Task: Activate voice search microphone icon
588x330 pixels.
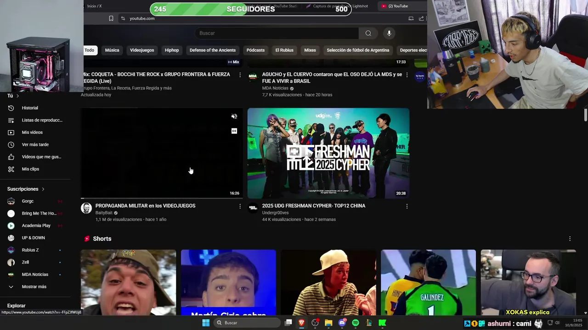Action: (389, 33)
